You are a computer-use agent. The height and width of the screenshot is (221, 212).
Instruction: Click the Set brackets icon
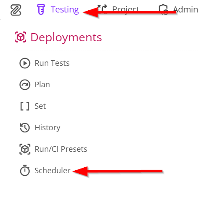[x=25, y=106]
